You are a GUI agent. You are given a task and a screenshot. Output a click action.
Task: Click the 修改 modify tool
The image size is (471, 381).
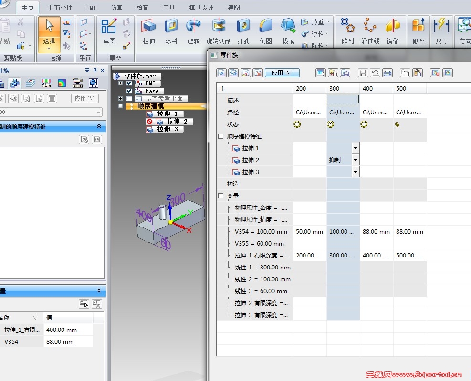419,31
